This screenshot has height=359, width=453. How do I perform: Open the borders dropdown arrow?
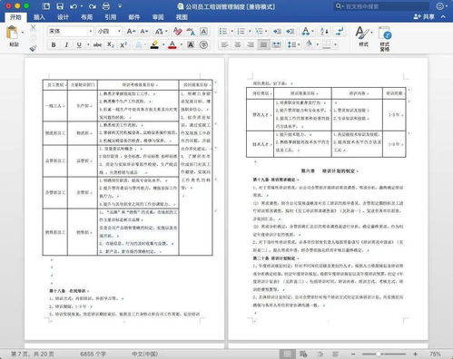pos(335,44)
